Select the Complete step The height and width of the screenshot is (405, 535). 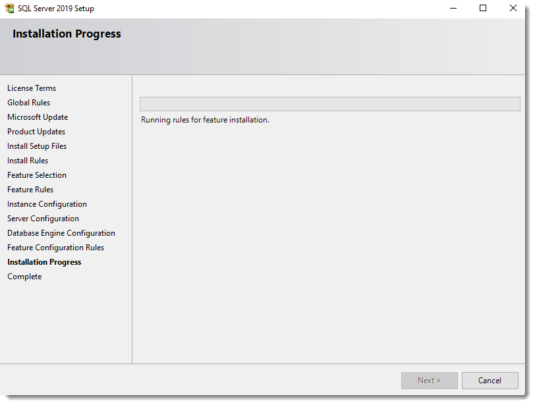click(x=24, y=277)
